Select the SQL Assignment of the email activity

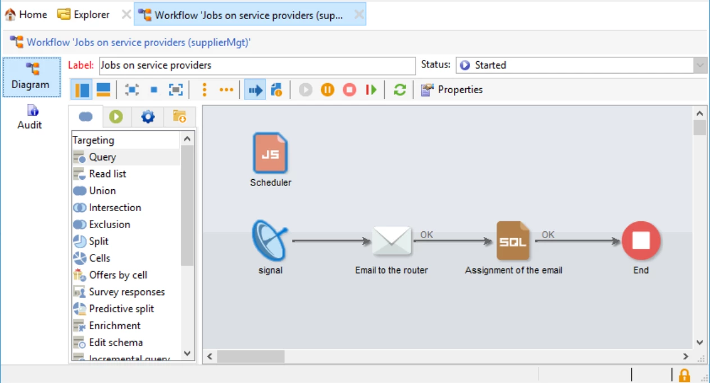[513, 241]
